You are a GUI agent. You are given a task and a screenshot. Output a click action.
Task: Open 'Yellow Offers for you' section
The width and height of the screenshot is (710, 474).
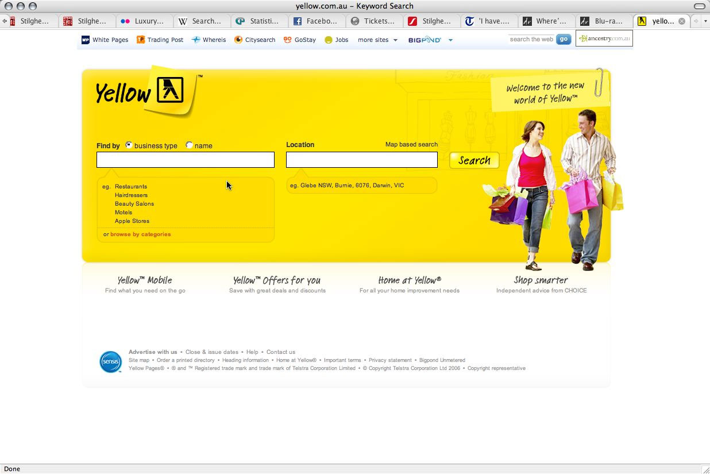(277, 280)
